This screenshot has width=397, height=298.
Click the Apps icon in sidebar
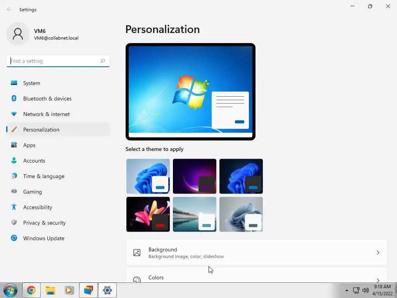pos(14,145)
